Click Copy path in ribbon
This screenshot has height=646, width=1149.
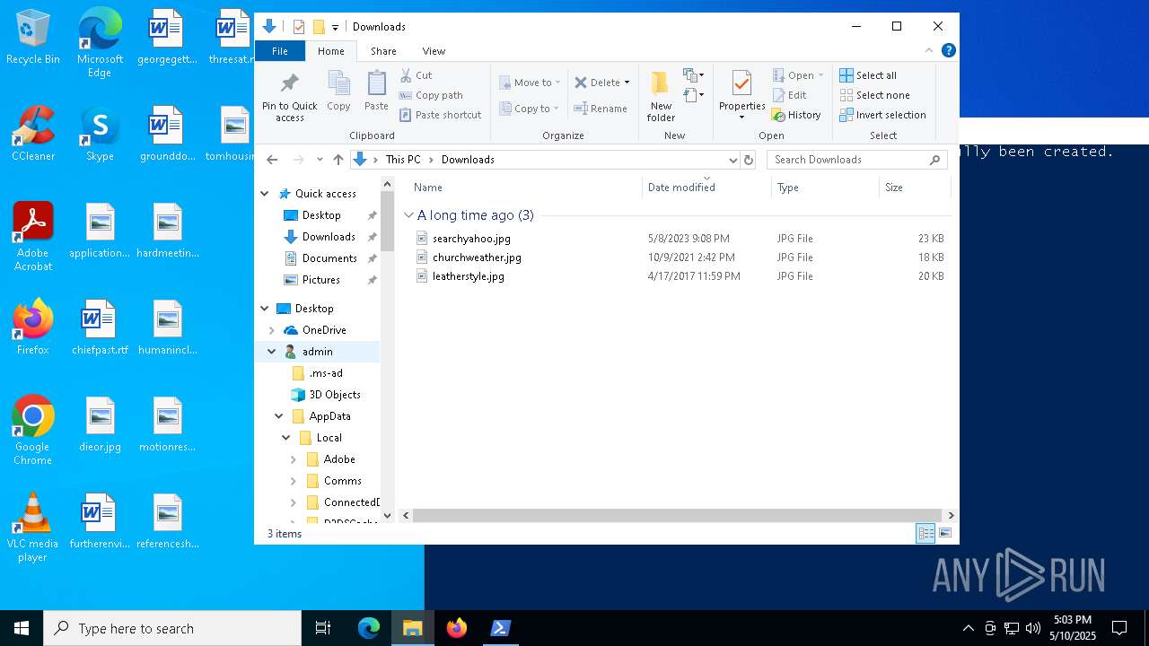click(x=431, y=95)
